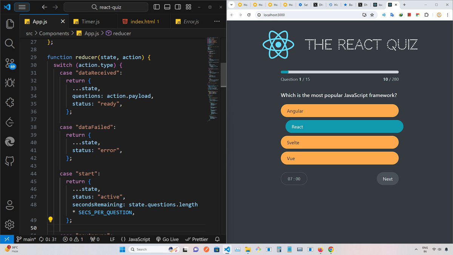
Task: Synchronize changes 0 down 3 up
Action: pyautogui.click(x=48, y=239)
